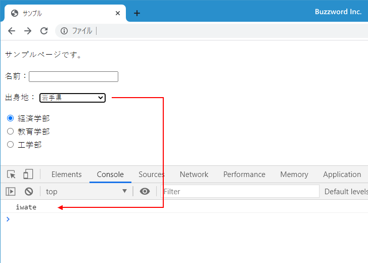
Task: Click the browser forward arrow
Action: point(28,31)
